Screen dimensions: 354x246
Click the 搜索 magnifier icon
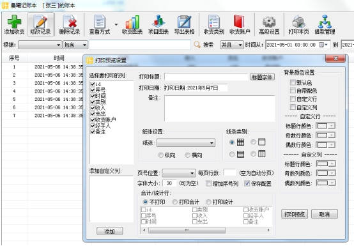[197, 45]
